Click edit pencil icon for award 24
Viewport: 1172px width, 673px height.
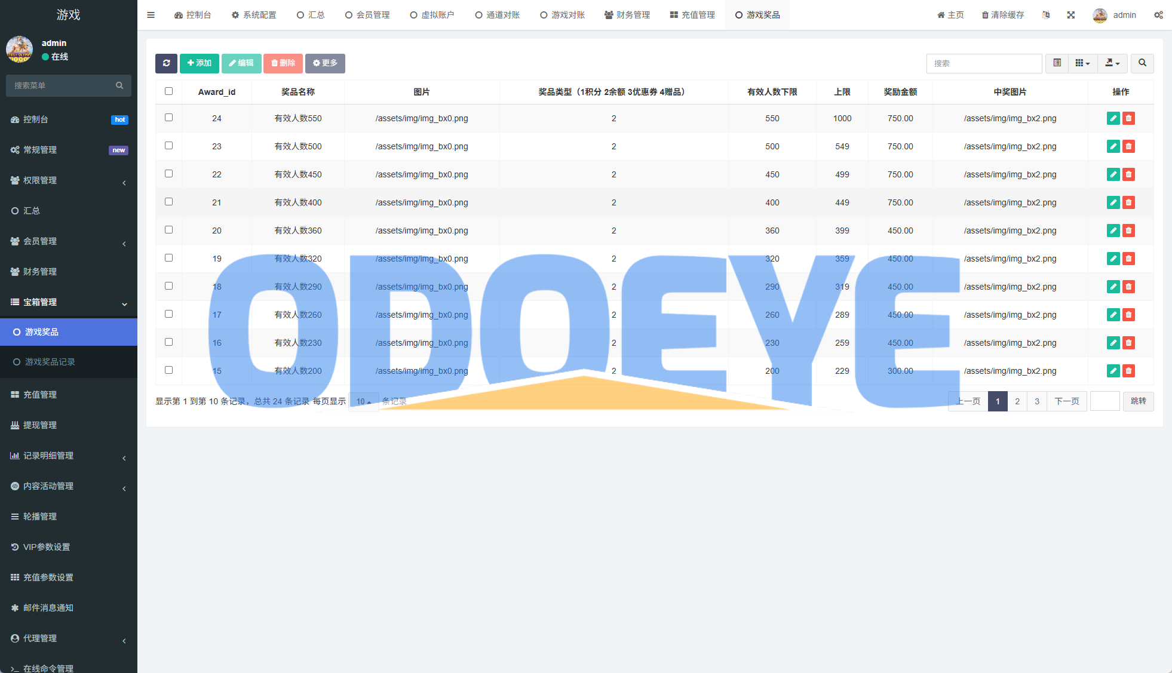coord(1113,118)
